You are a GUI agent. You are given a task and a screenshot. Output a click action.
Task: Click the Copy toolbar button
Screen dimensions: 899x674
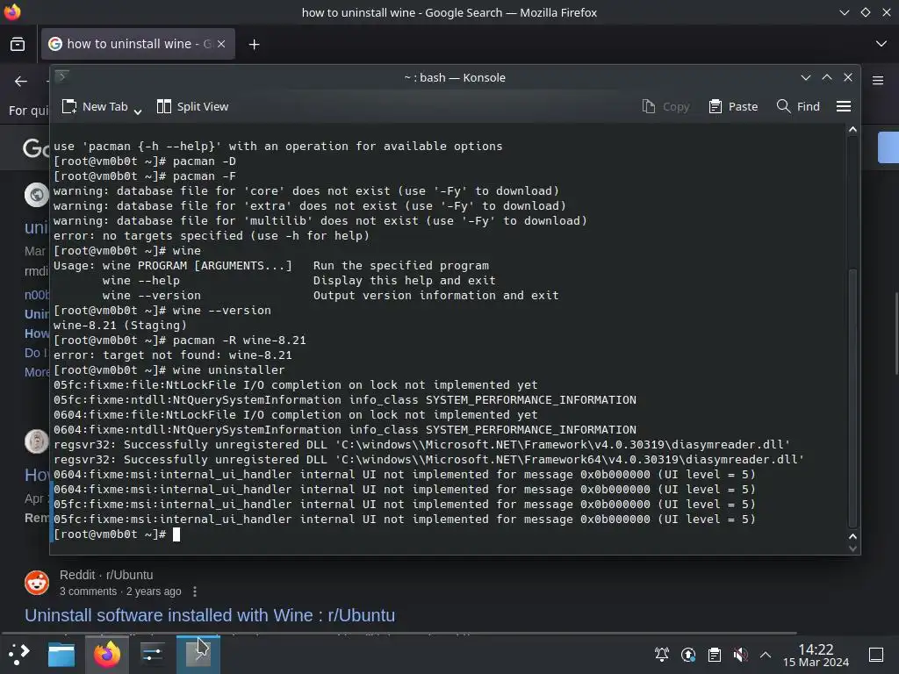(665, 106)
